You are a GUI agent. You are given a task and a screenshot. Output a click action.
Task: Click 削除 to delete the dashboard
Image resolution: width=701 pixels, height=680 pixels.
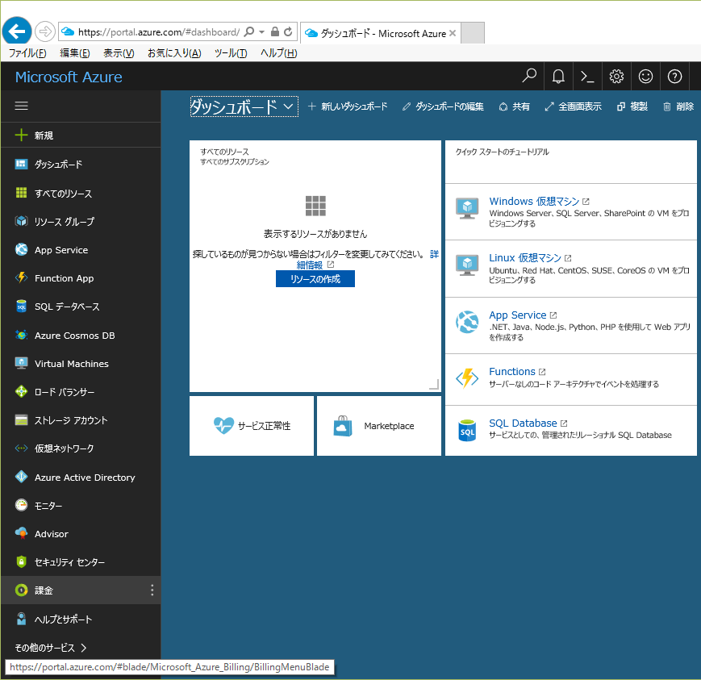coord(678,106)
